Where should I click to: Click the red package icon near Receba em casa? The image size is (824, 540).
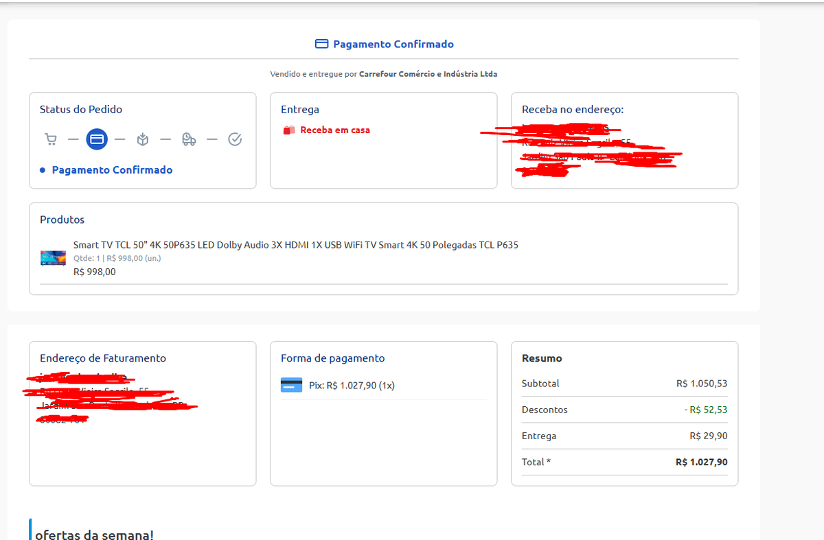click(x=289, y=130)
